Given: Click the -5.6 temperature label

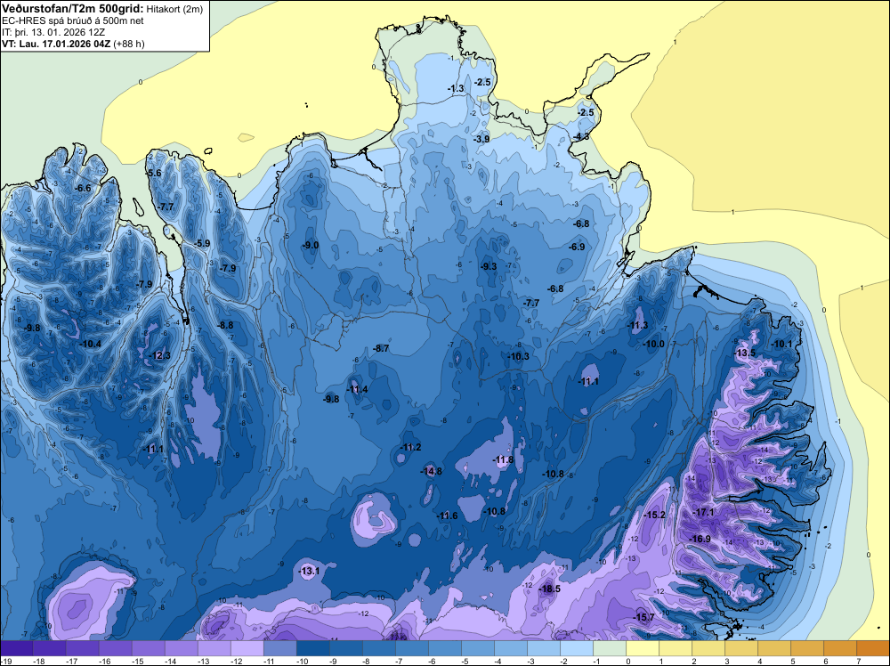Looking at the screenshot, I should pos(154,173).
